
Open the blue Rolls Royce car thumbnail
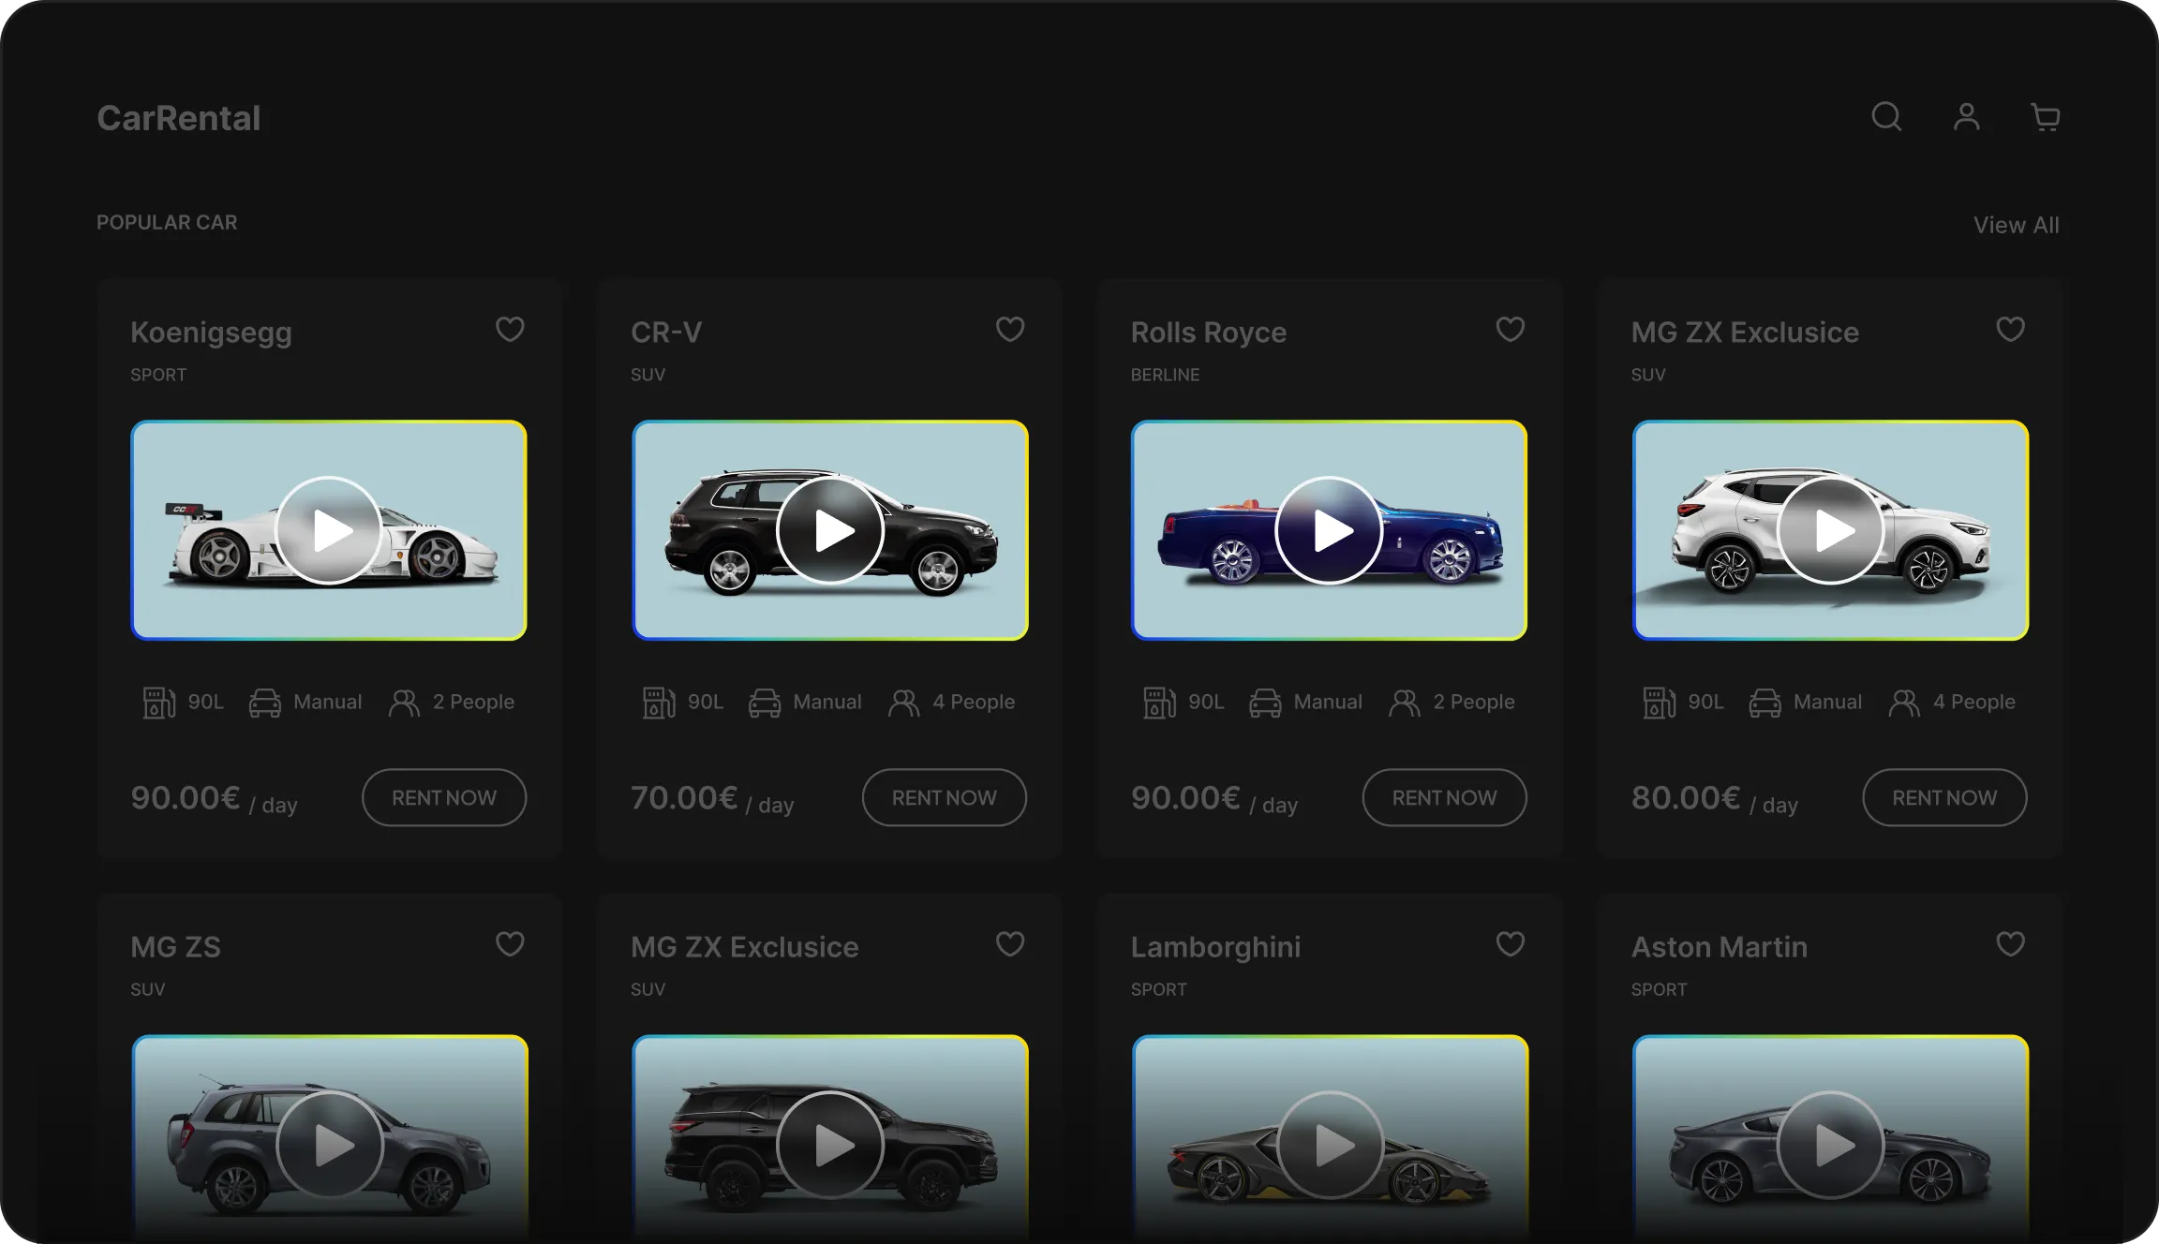pyautogui.click(x=1329, y=530)
